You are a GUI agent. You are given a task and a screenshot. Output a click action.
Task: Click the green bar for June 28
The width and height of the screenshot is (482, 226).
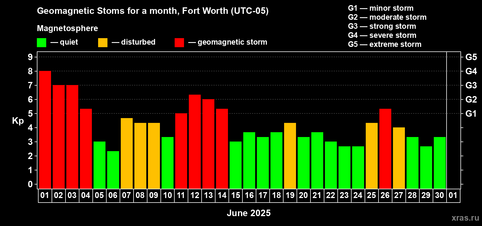(413, 163)
